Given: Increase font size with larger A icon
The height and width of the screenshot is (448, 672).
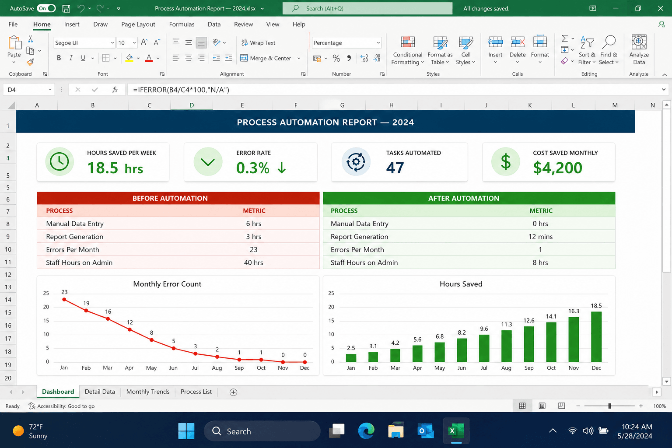Looking at the screenshot, I should pyautogui.click(x=144, y=42).
